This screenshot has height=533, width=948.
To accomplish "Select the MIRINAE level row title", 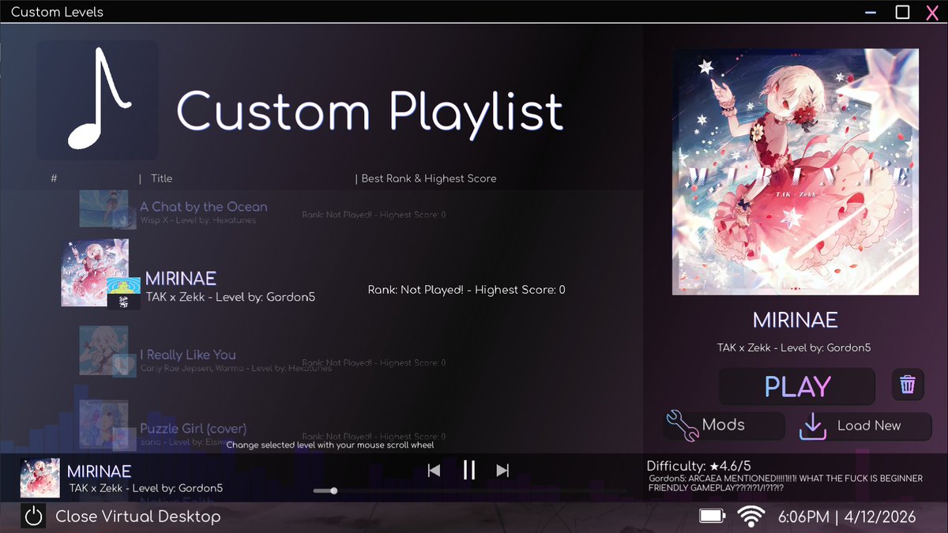I will 181,278.
